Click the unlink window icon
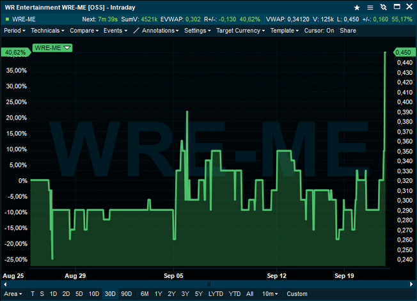 pyautogui.click(x=383, y=7)
